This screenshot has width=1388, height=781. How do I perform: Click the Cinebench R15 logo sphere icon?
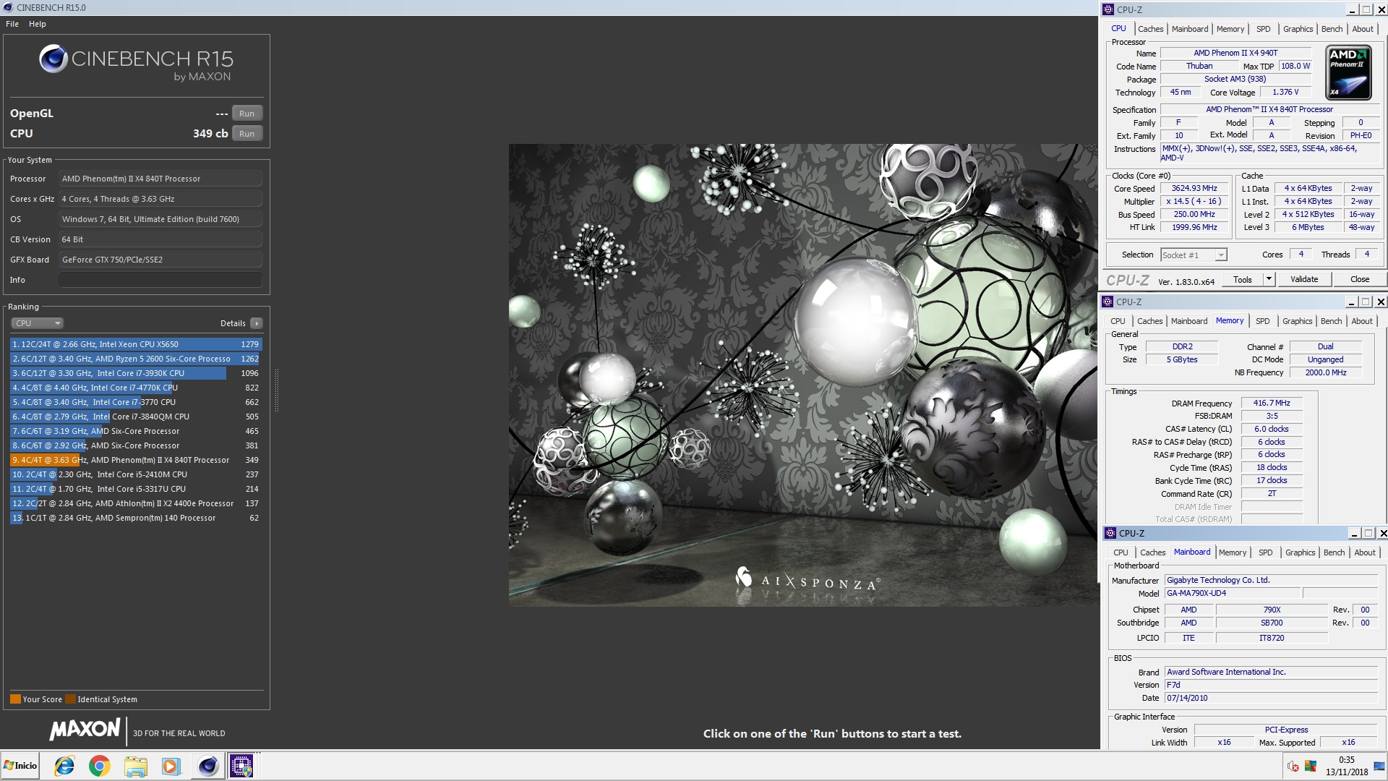[x=53, y=59]
